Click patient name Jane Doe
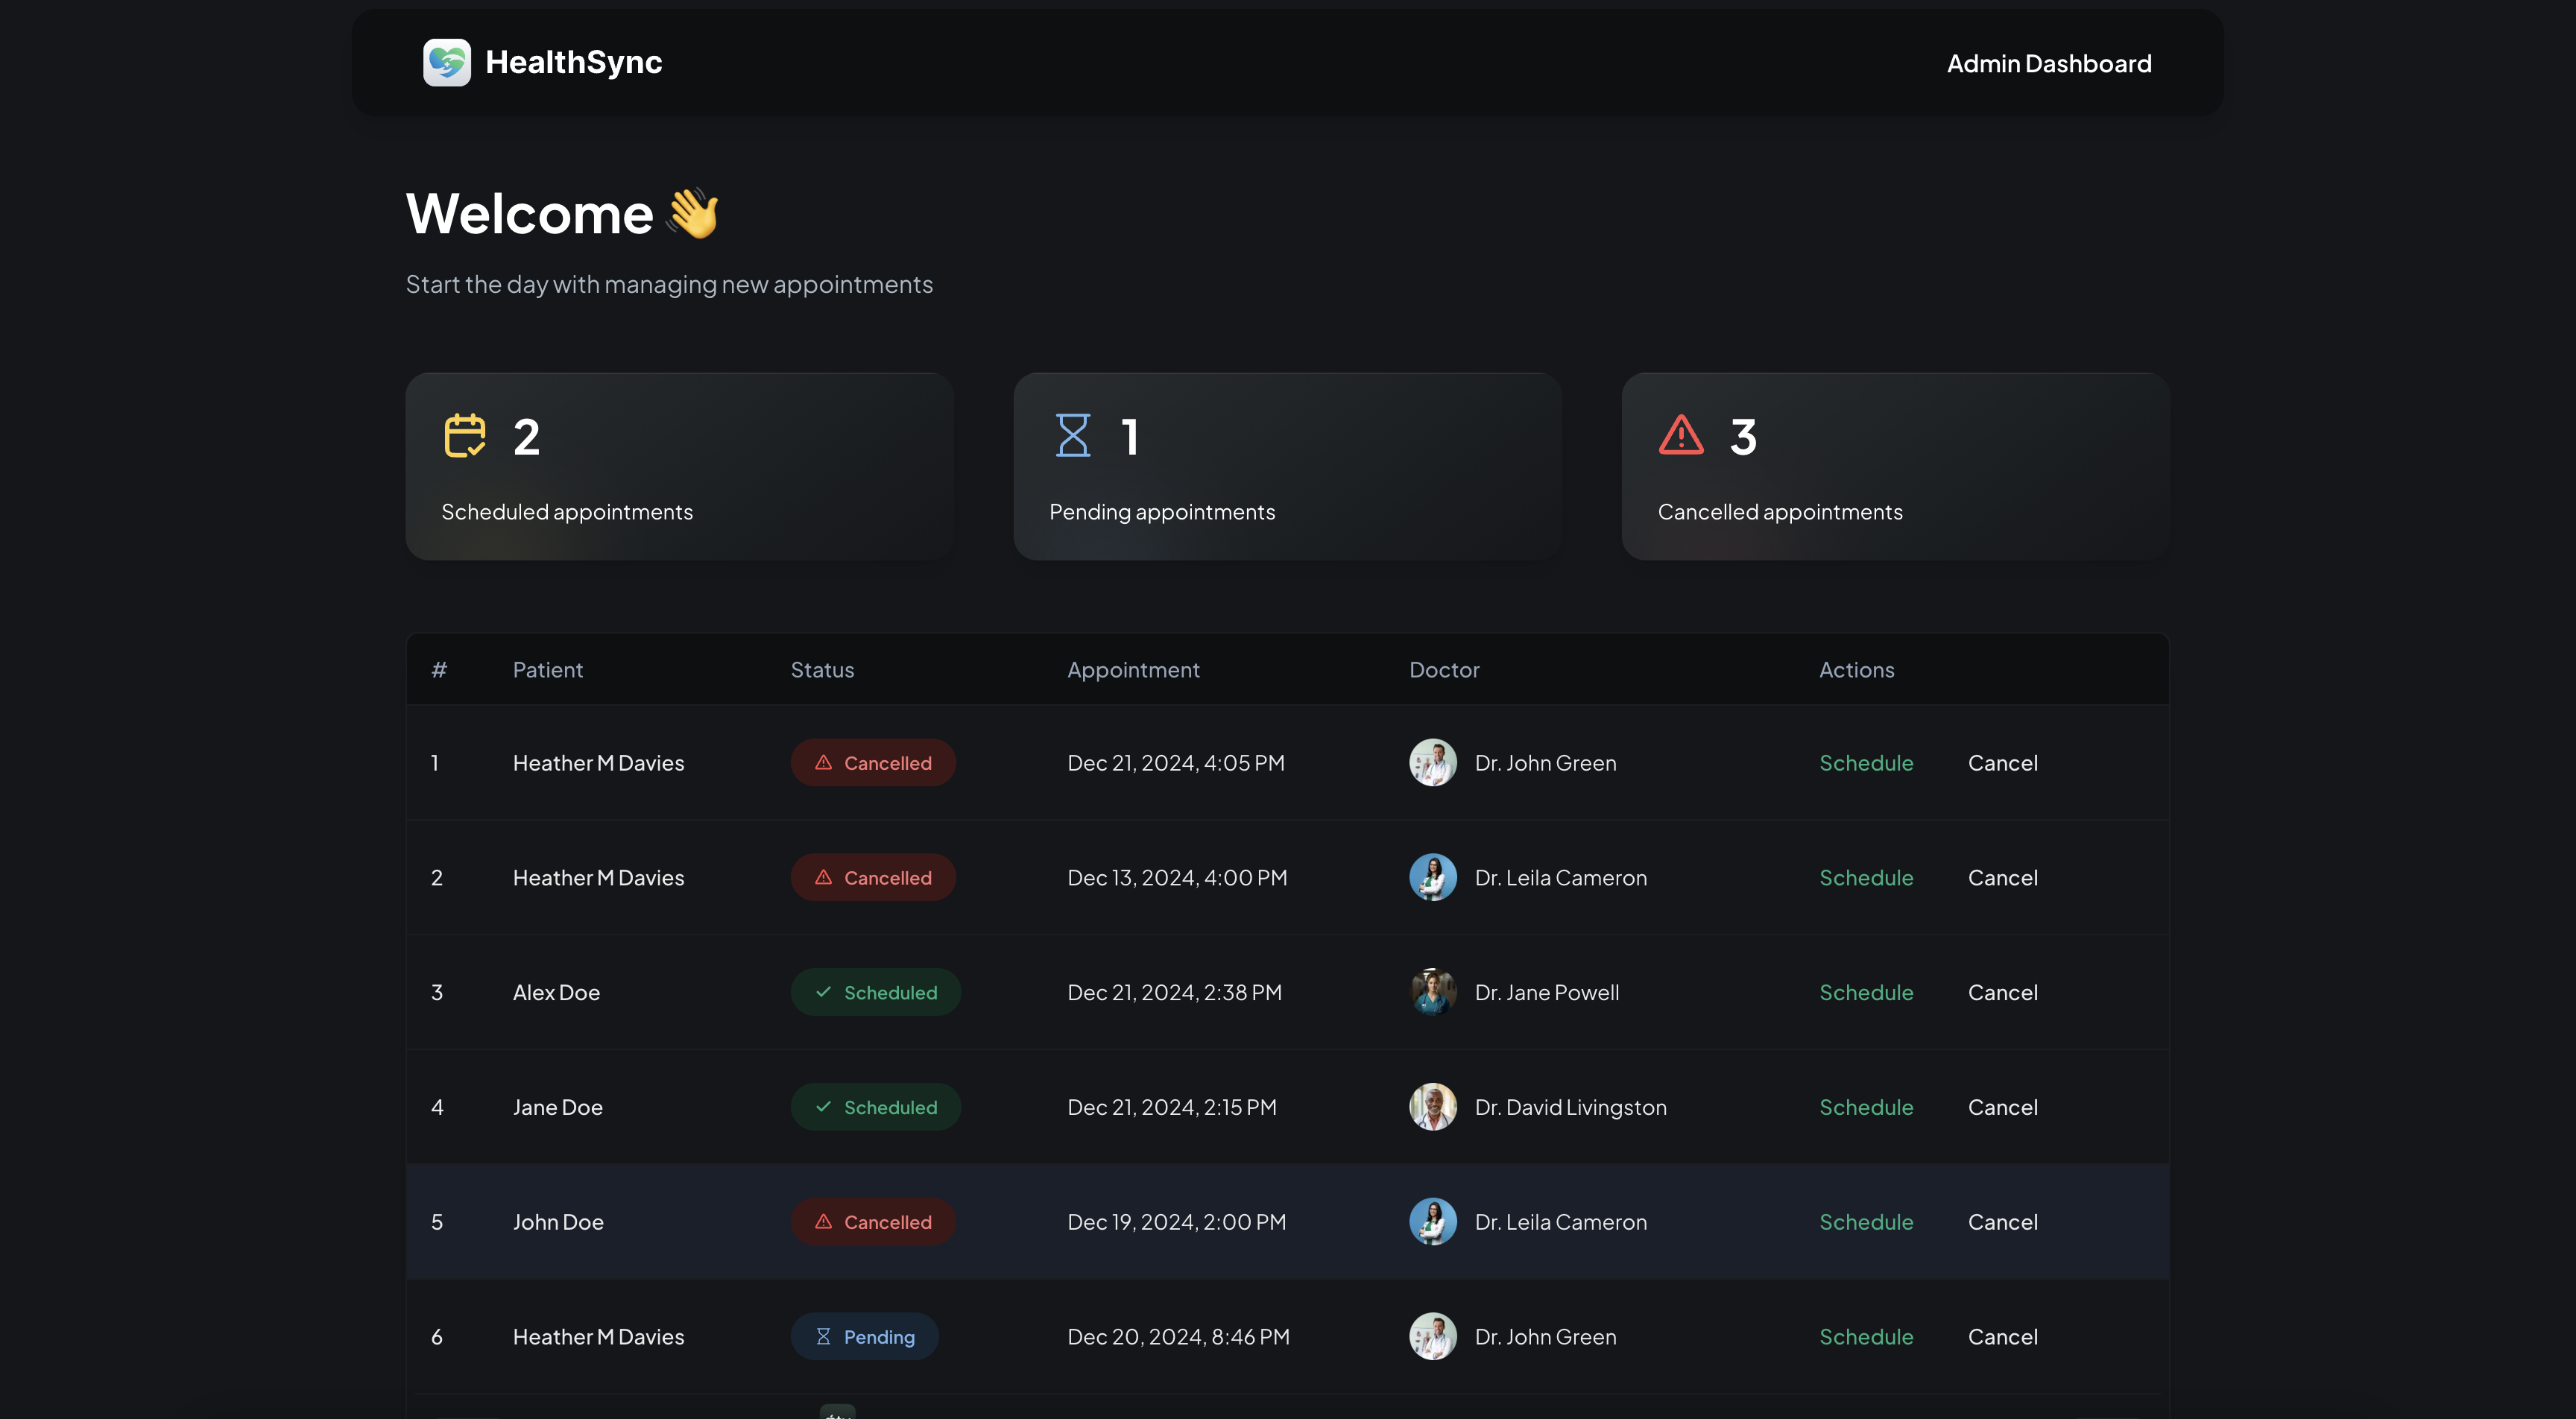Image resolution: width=2576 pixels, height=1419 pixels. (x=557, y=1107)
